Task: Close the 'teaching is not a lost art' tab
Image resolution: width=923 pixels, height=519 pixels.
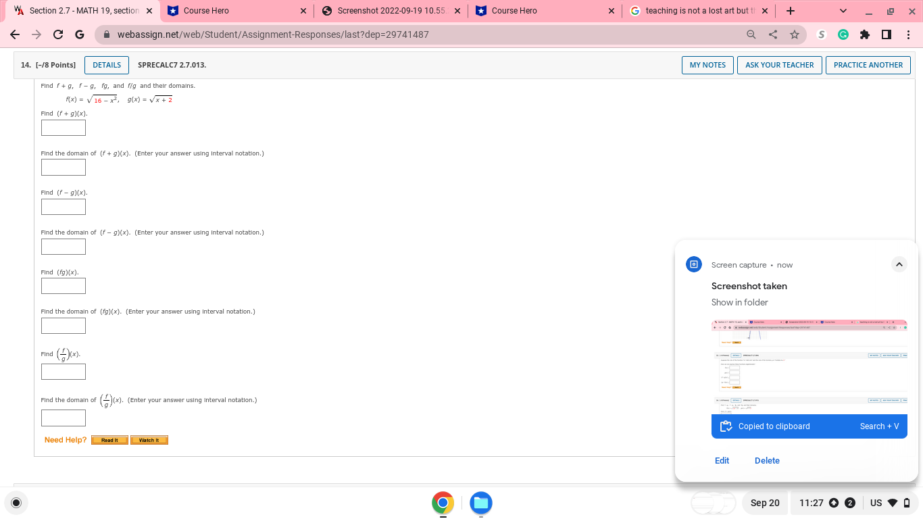Action: (766, 11)
